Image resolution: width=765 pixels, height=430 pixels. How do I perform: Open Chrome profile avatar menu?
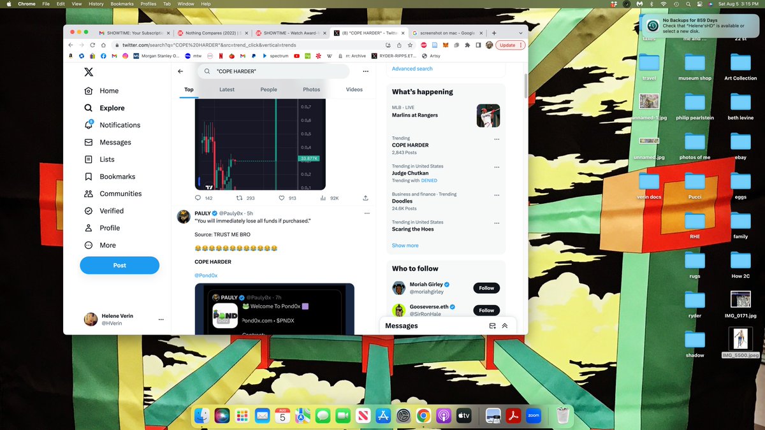(489, 45)
